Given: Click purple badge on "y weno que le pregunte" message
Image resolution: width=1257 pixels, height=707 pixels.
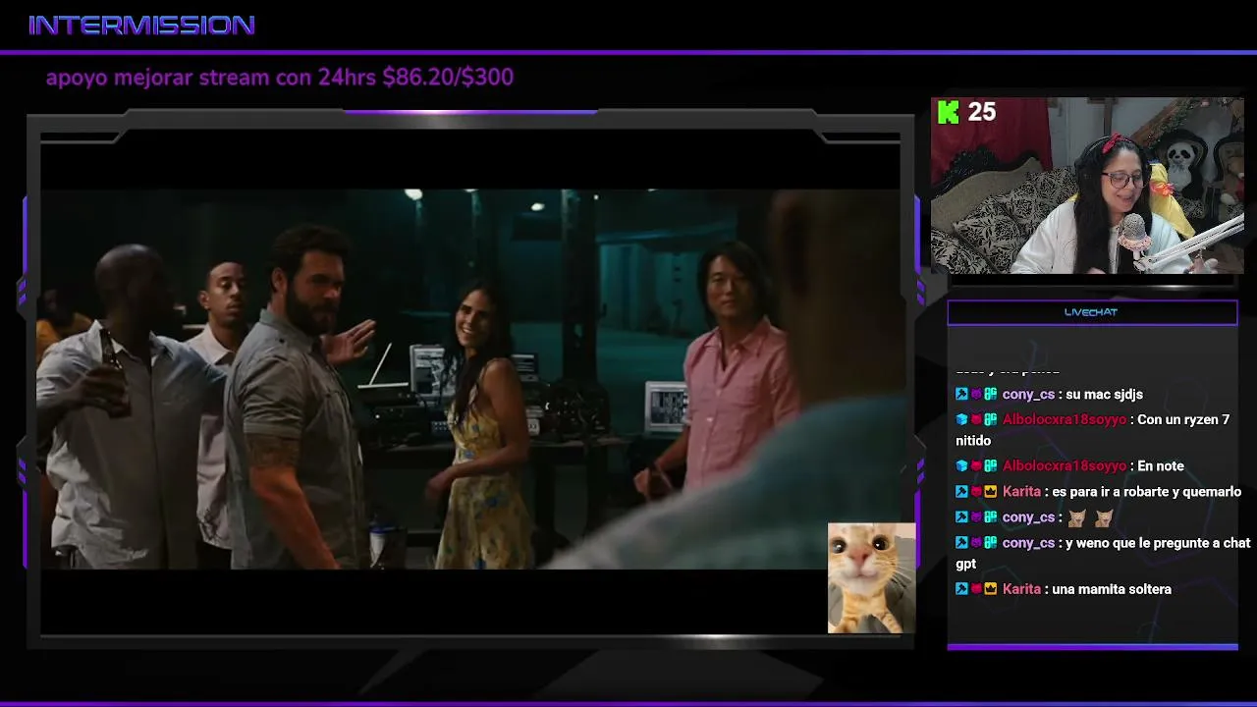Looking at the screenshot, I should click(976, 543).
